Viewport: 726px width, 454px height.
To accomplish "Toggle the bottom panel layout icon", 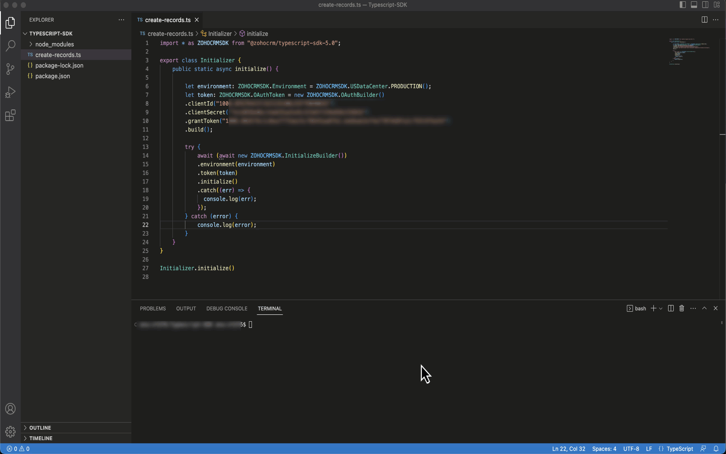I will [x=694, y=5].
